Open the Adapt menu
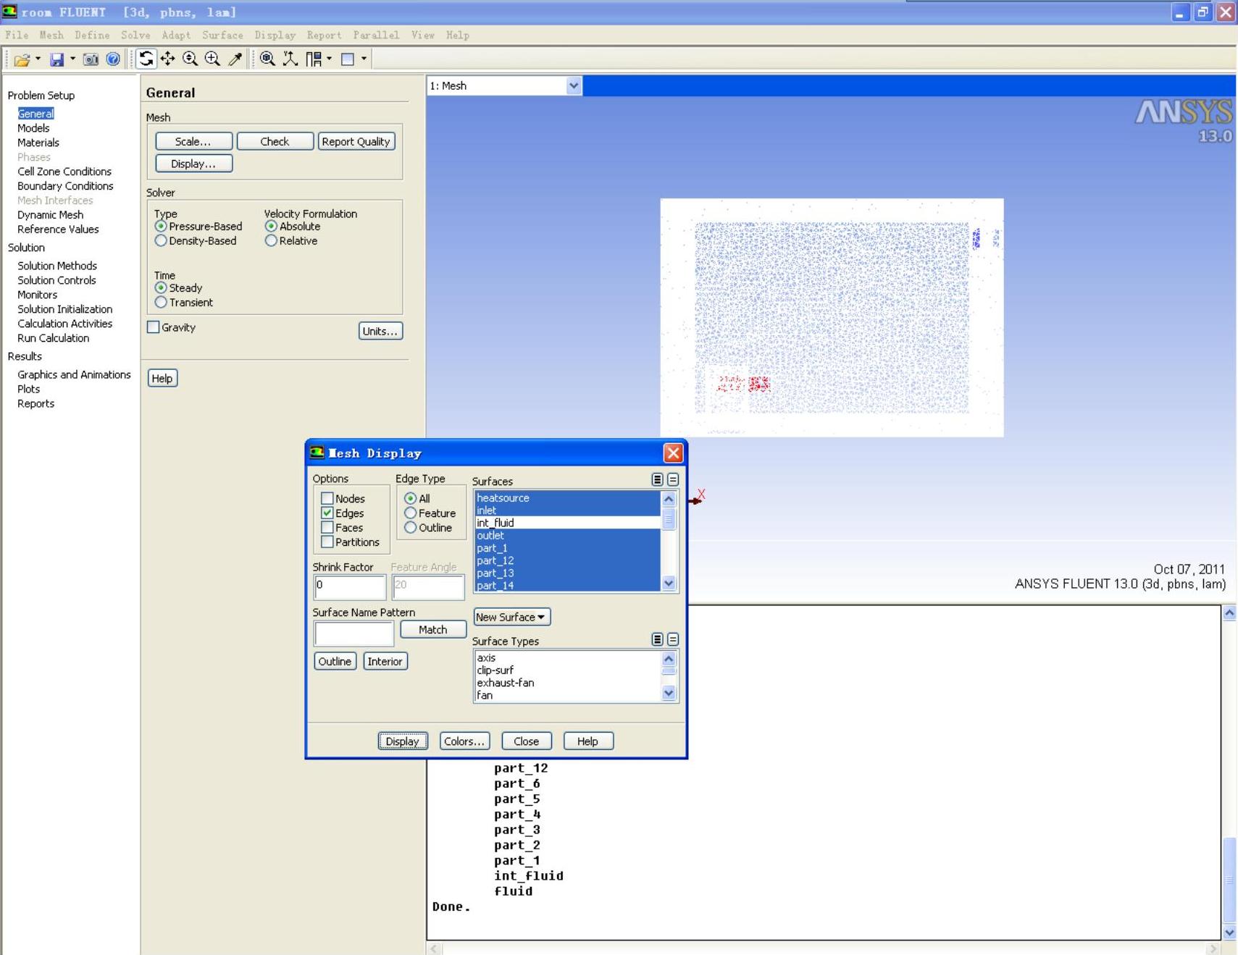This screenshot has width=1238, height=955. coord(176,35)
